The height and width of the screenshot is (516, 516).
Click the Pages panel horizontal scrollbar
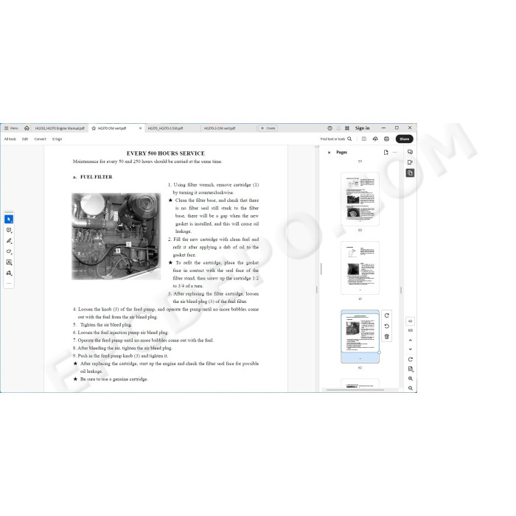355,390
